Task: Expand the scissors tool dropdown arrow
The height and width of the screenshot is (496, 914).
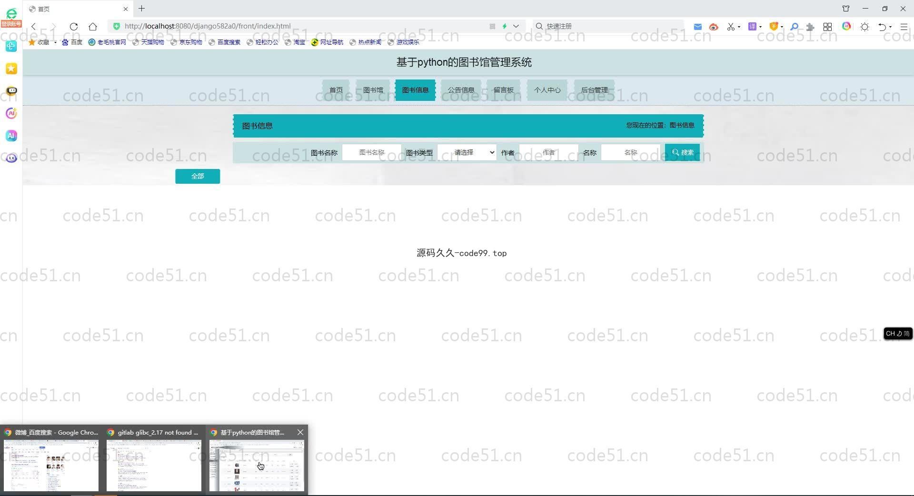Action: (x=739, y=27)
